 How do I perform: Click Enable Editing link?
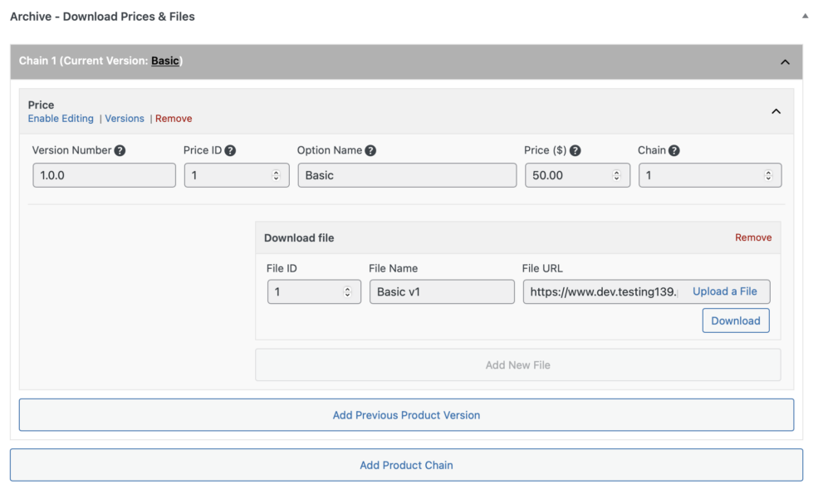click(61, 119)
